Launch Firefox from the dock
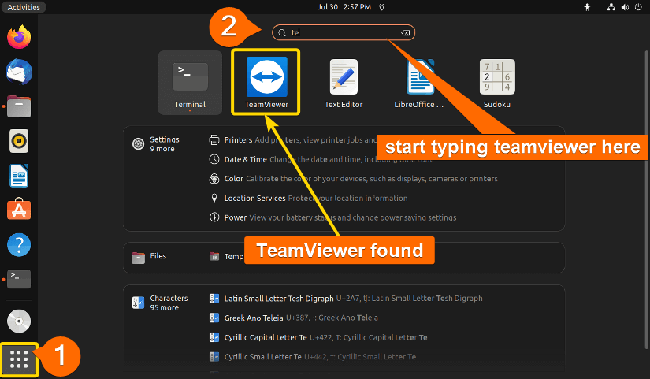This screenshot has height=379, width=650. pos(19,37)
